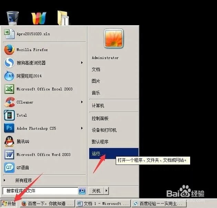Select 运行... menu entry
Image resolution: width=217 pixels, height=208 pixels.
point(114,153)
